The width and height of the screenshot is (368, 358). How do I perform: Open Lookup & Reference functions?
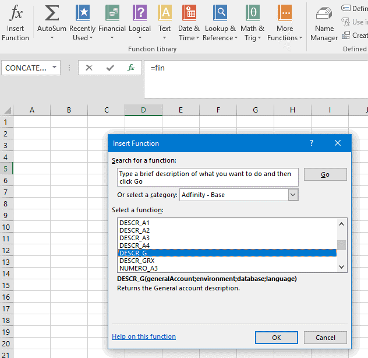(x=220, y=22)
